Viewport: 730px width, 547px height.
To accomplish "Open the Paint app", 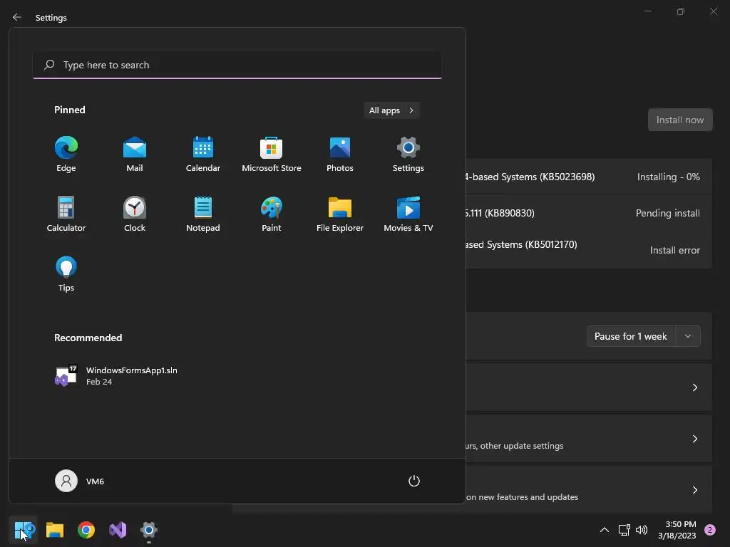I will point(272,214).
